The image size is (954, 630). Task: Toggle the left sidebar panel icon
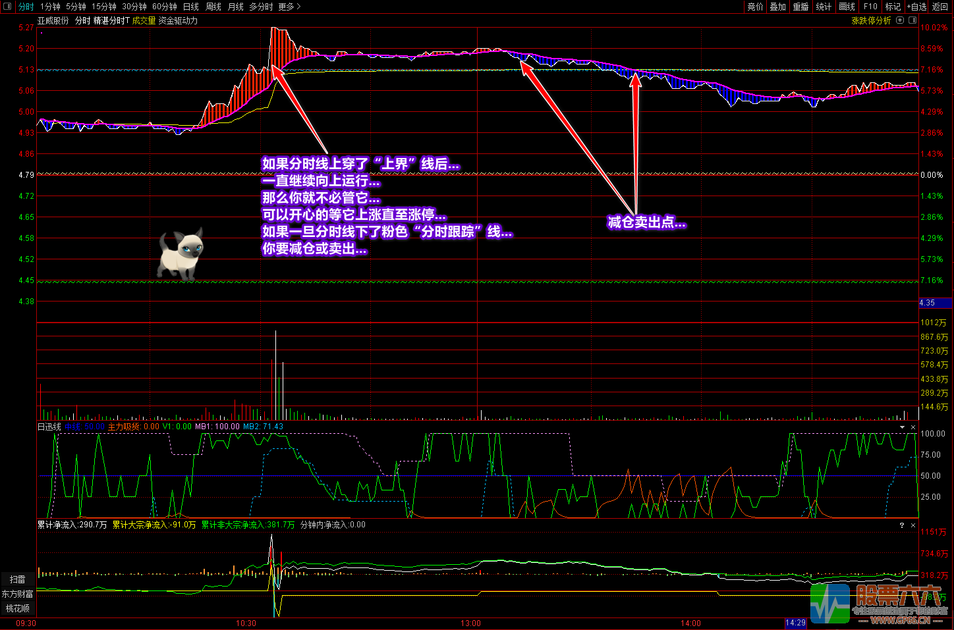pyautogui.click(x=7, y=7)
